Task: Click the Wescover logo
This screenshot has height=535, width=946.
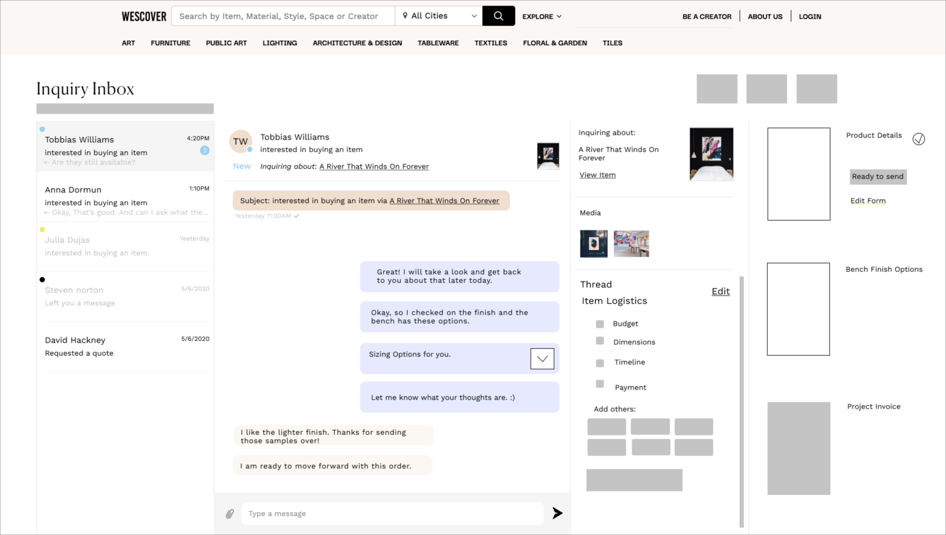Action: 144,17
